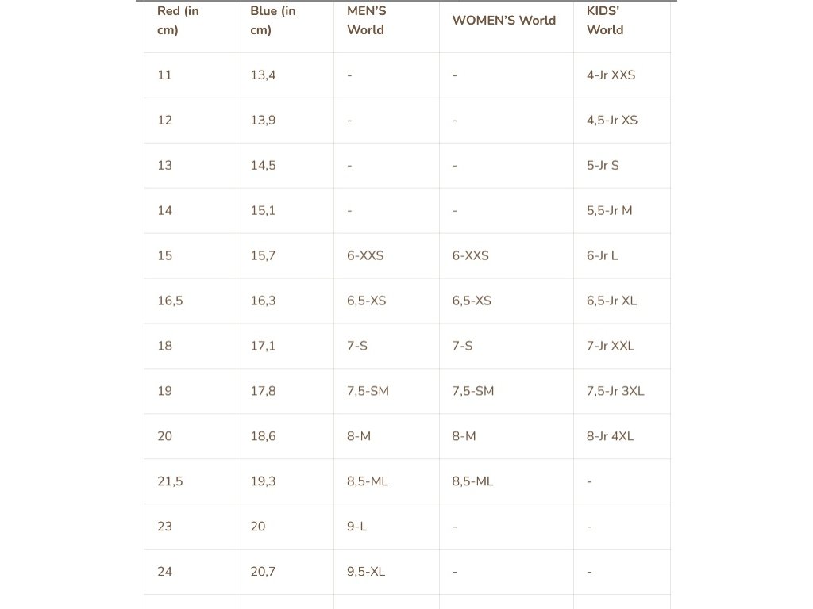Select the WOMEN'S World column header
Screen dimensions: 813x609
tap(504, 21)
